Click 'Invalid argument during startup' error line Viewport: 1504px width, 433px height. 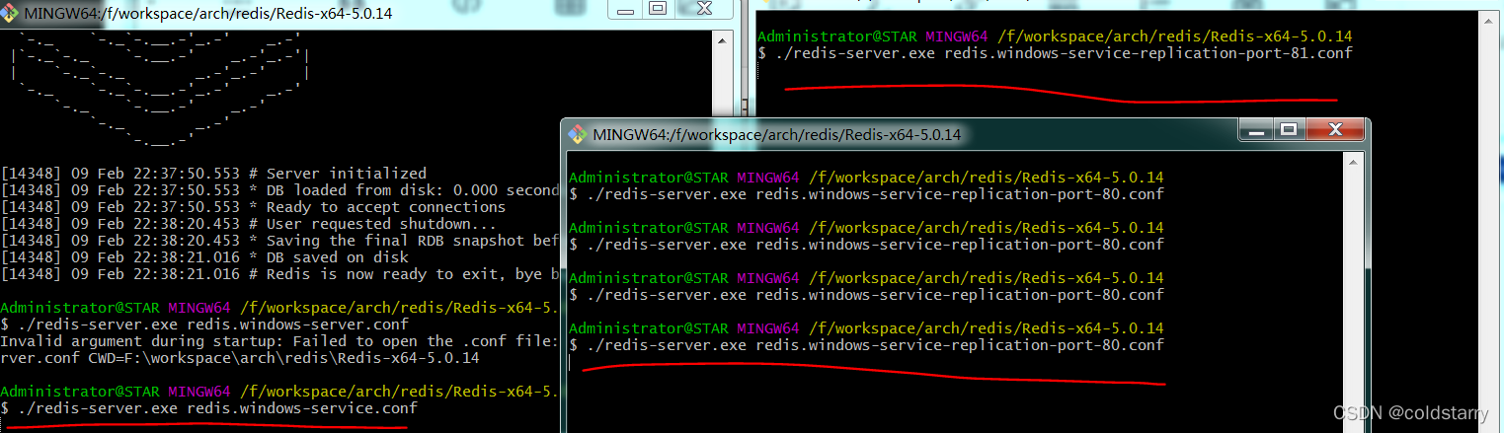pyautogui.click(x=280, y=341)
